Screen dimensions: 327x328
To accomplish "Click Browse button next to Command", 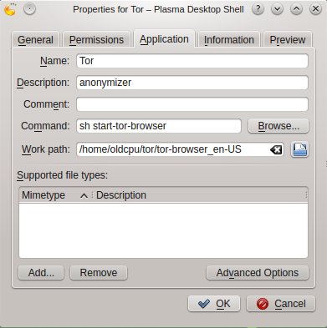I will pyautogui.click(x=278, y=126).
